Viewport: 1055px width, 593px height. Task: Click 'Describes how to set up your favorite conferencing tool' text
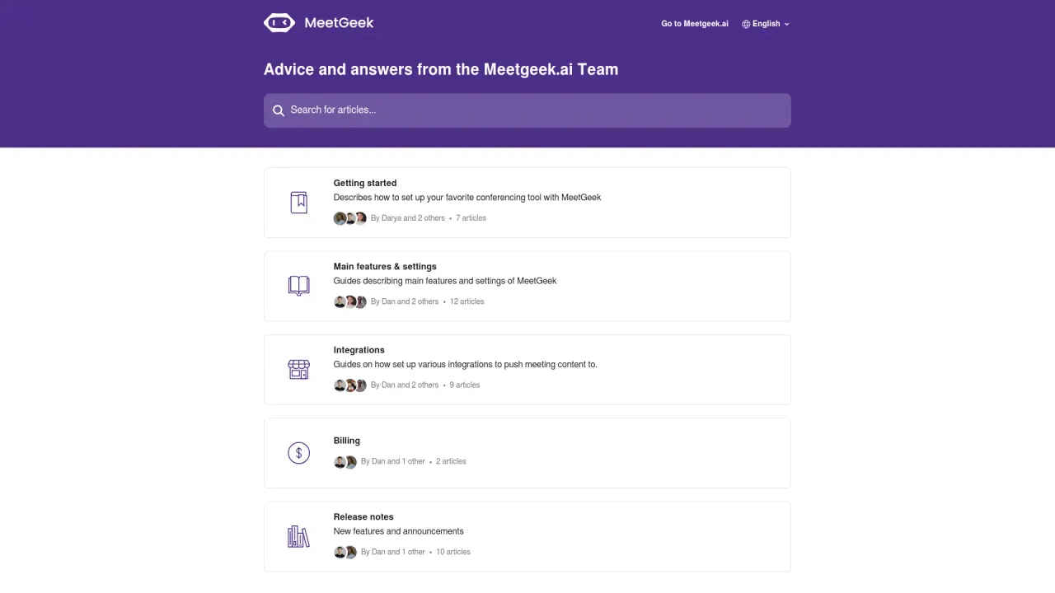[467, 198]
